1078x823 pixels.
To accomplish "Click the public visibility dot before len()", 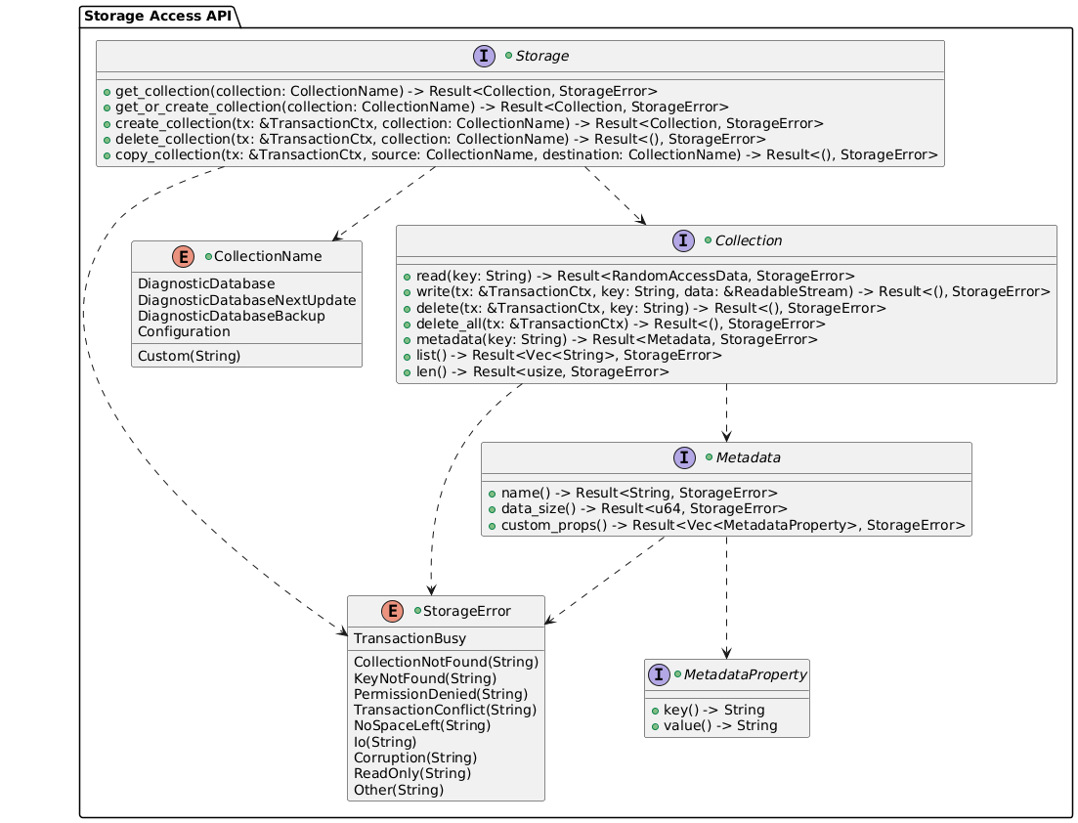I will pos(407,372).
